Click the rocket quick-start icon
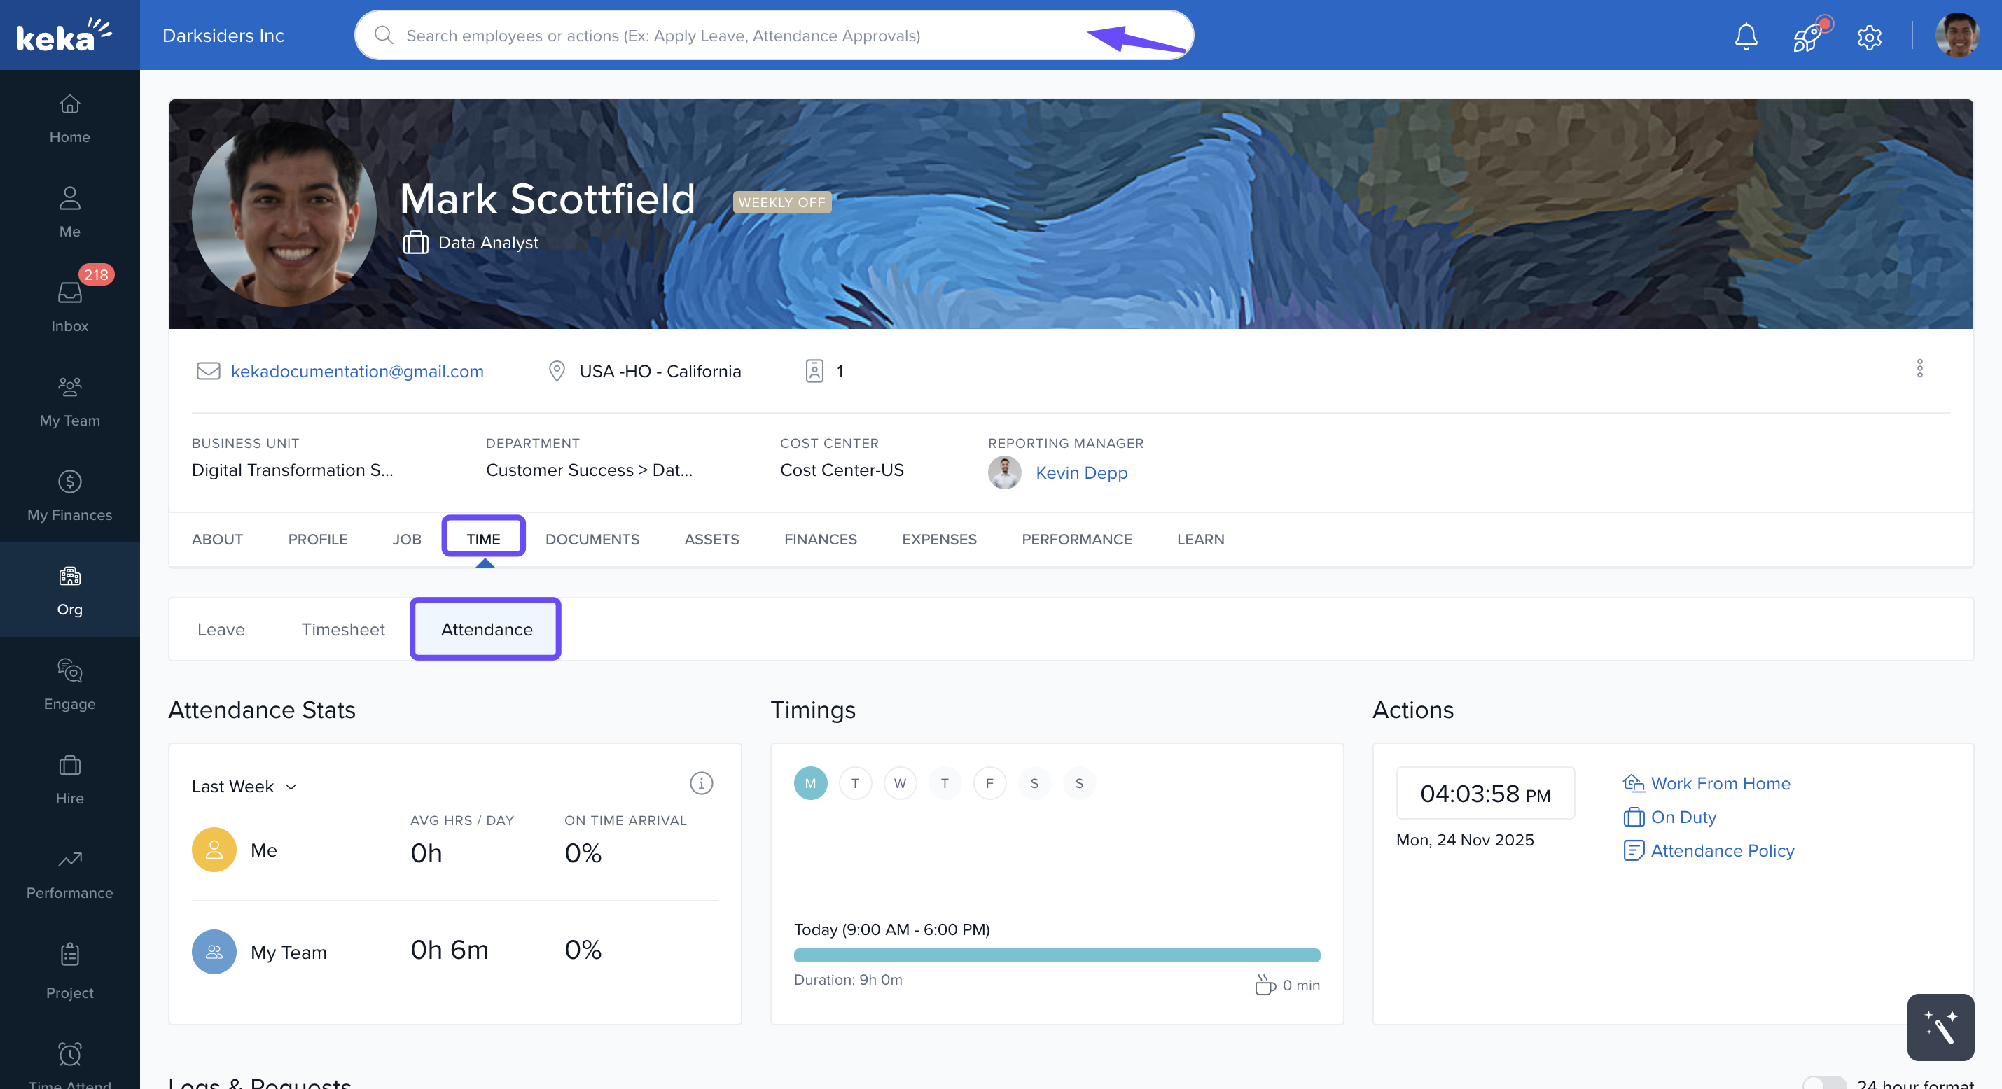The height and width of the screenshot is (1089, 2002). 1808,36
